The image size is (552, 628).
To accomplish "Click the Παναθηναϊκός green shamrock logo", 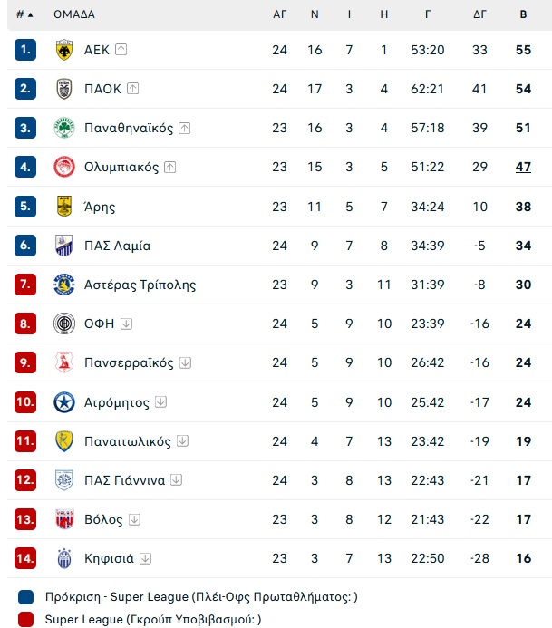I will click(64, 128).
